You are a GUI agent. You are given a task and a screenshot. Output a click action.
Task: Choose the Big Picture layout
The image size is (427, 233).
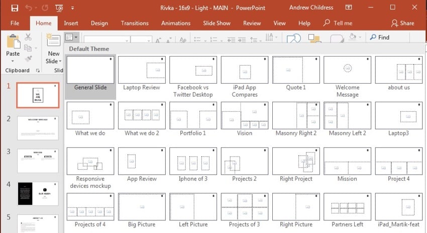tap(142, 210)
